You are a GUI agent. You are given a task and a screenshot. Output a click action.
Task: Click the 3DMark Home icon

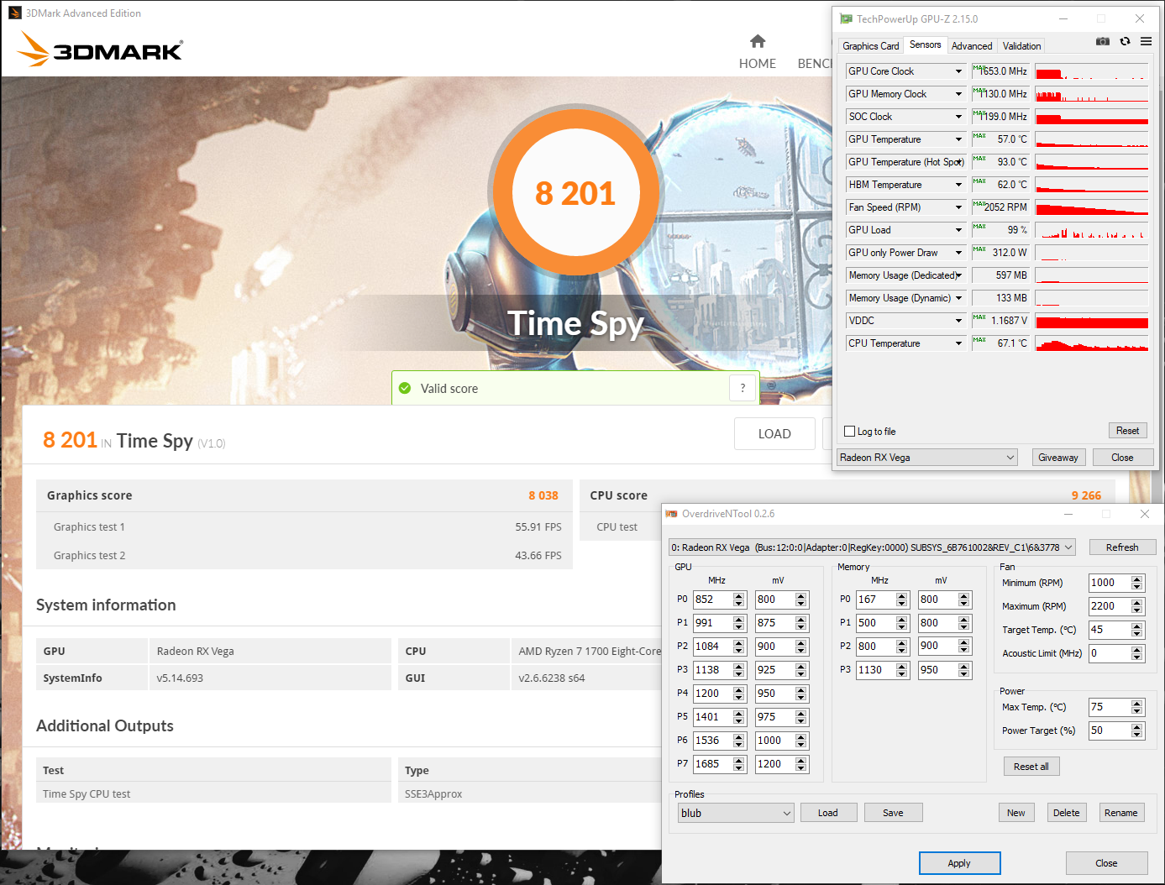coord(758,41)
